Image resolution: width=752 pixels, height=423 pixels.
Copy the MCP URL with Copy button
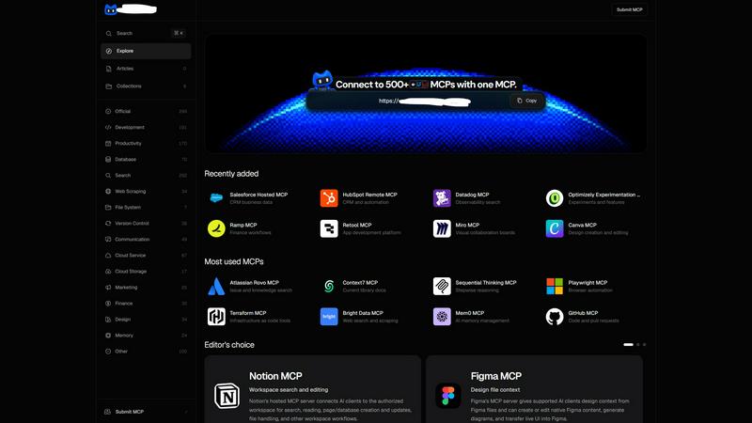click(x=526, y=101)
